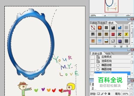The height and width of the screenshot is (96, 134).
Task: Apply the olive-gold gradient style swatch
Action: point(106,34)
